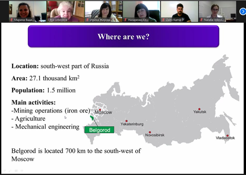Click the muted mic icon on Марина's video
This screenshot has width=246, height=175.
coord(12,20)
